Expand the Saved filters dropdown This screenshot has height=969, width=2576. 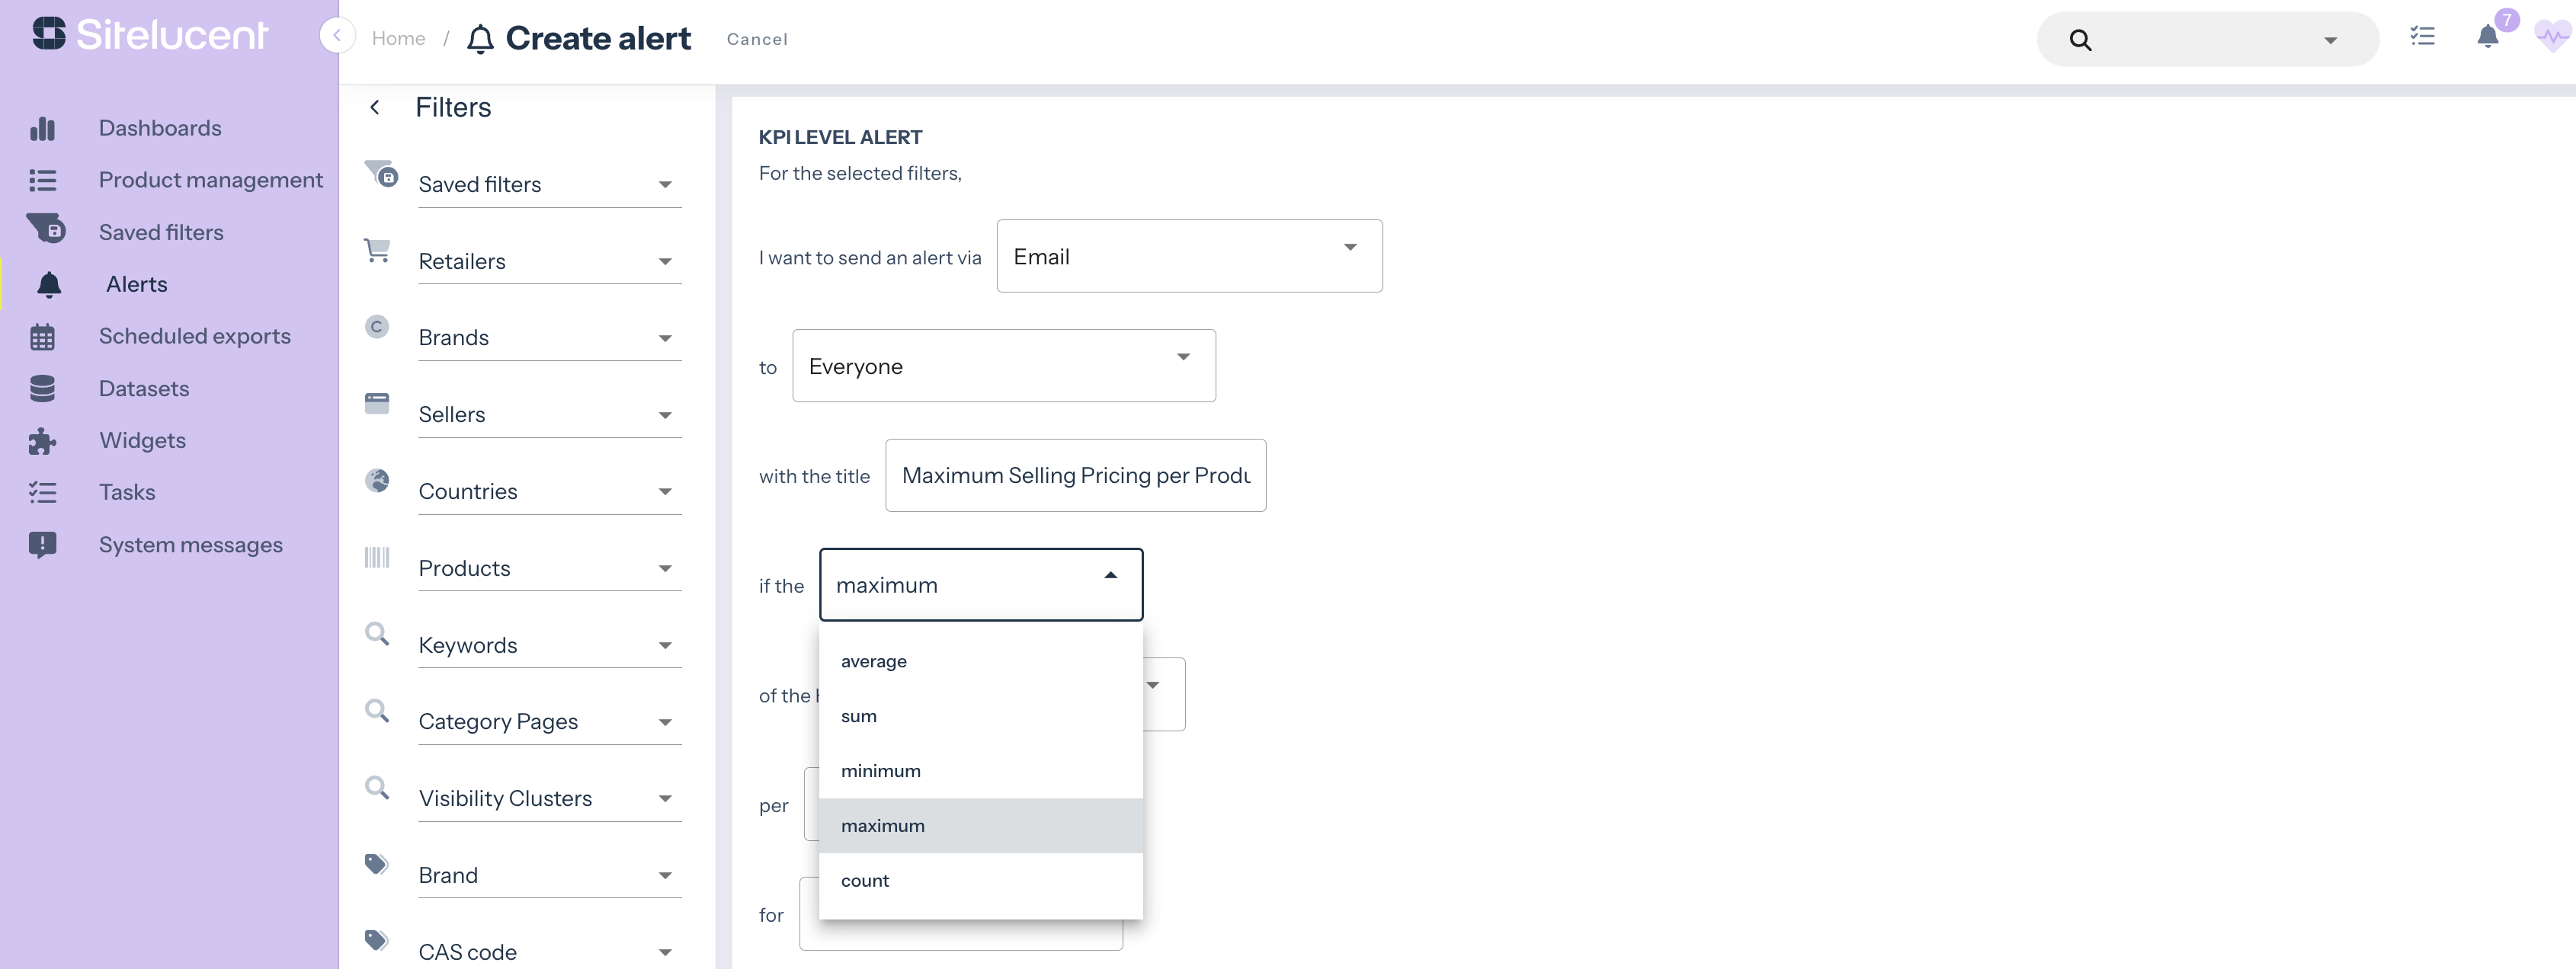549,185
